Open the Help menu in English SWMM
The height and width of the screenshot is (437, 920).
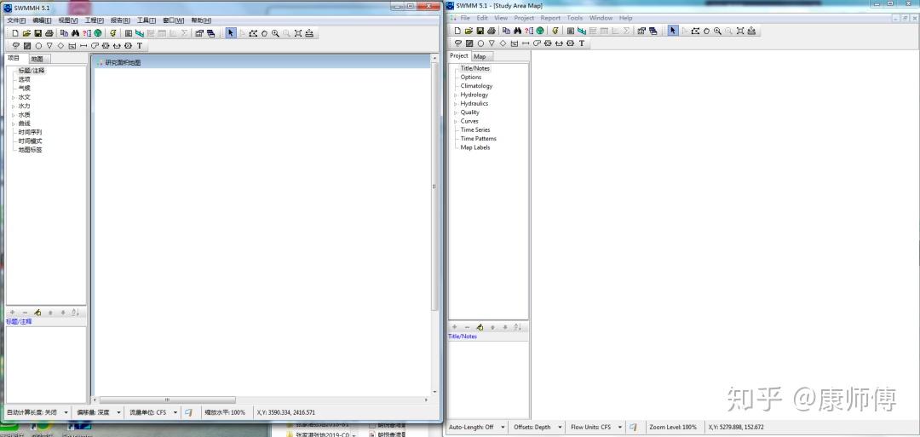(625, 18)
